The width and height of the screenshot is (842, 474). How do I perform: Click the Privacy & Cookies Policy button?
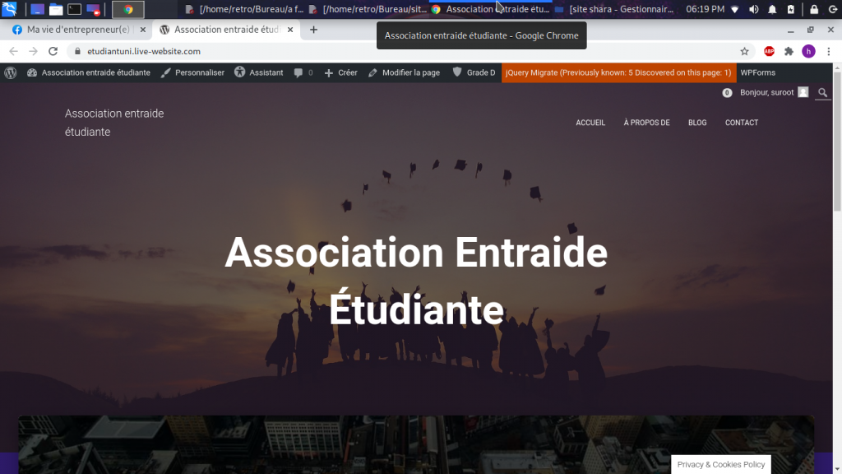720,464
